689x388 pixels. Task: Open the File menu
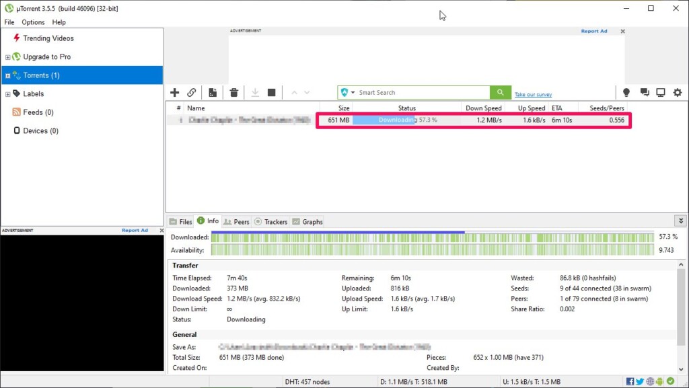9,22
